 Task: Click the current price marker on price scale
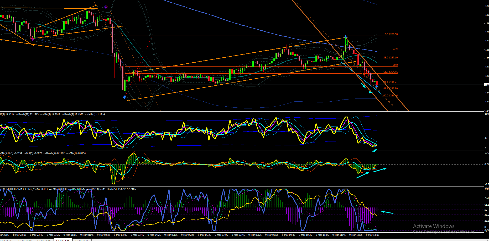pos(487,85)
